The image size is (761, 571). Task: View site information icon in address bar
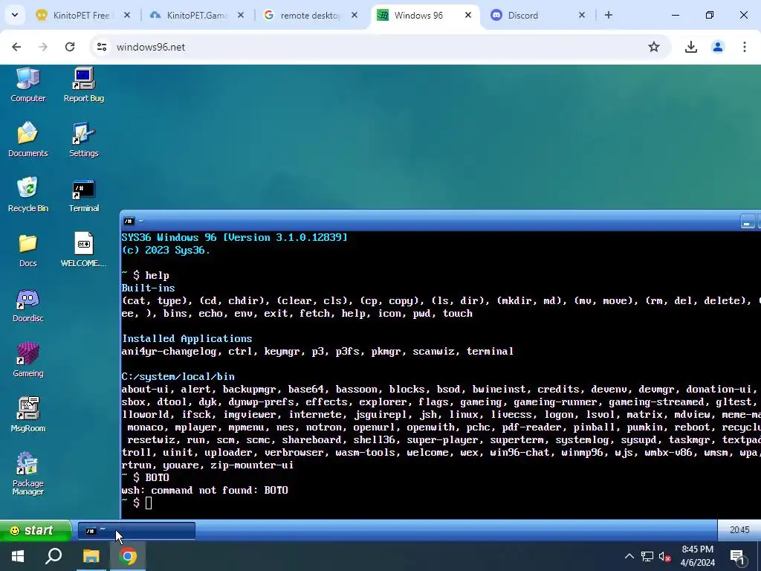tap(101, 47)
